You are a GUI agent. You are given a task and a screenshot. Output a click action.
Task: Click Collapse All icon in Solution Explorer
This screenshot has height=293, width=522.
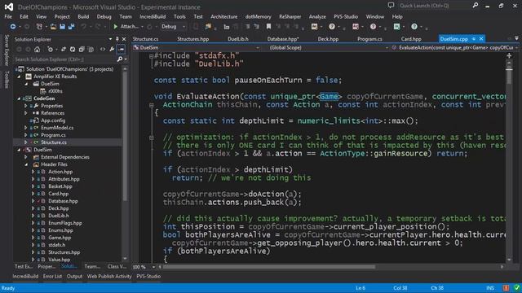point(82,49)
